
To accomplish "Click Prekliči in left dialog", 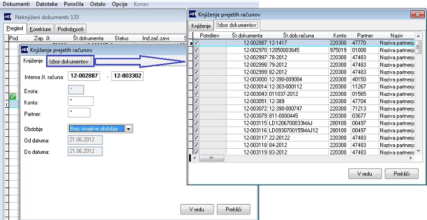I will (233, 209).
